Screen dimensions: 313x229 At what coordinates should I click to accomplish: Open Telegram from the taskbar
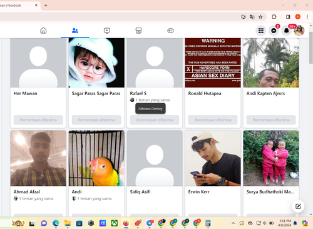click(x=150, y=223)
